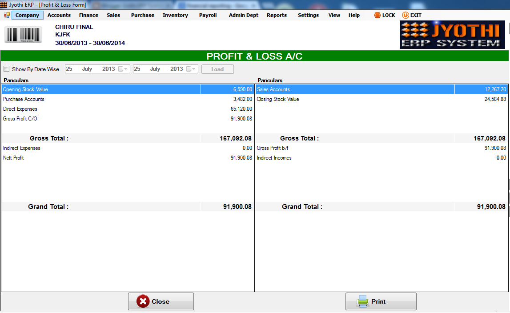510x313 pixels.
Task: Click the Close button
Action: tap(161, 301)
